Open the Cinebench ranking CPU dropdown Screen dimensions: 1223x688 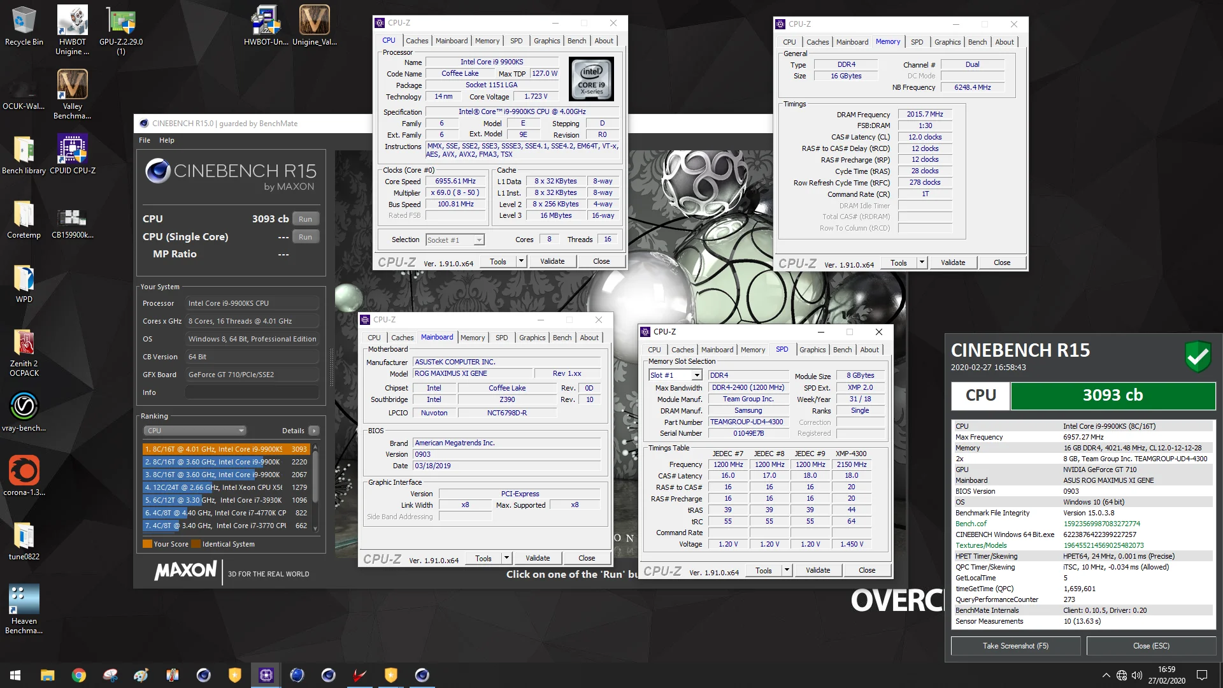(x=195, y=431)
